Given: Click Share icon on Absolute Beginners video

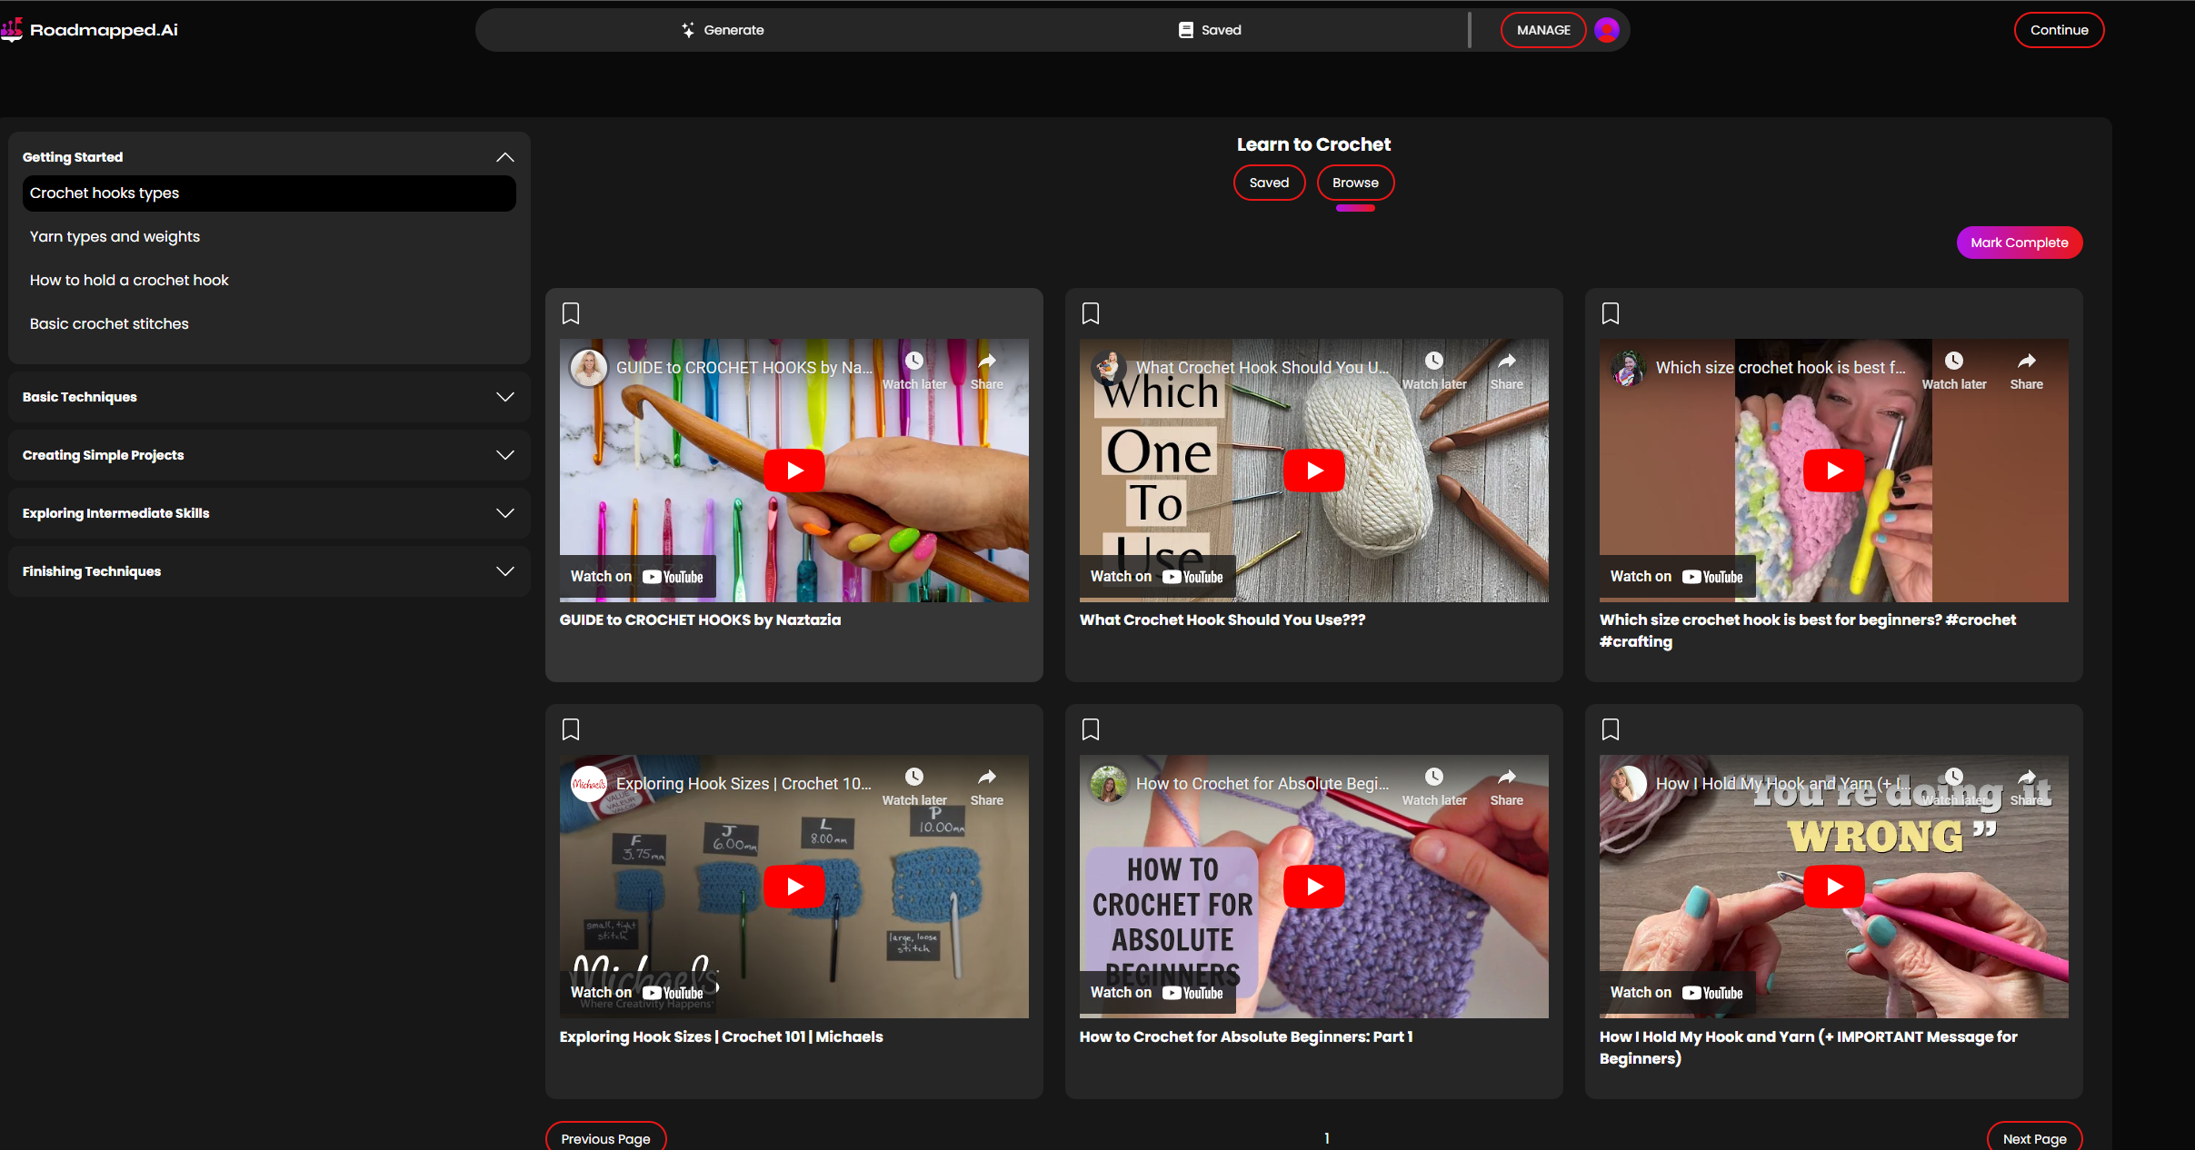Looking at the screenshot, I should click(x=1506, y=778).
